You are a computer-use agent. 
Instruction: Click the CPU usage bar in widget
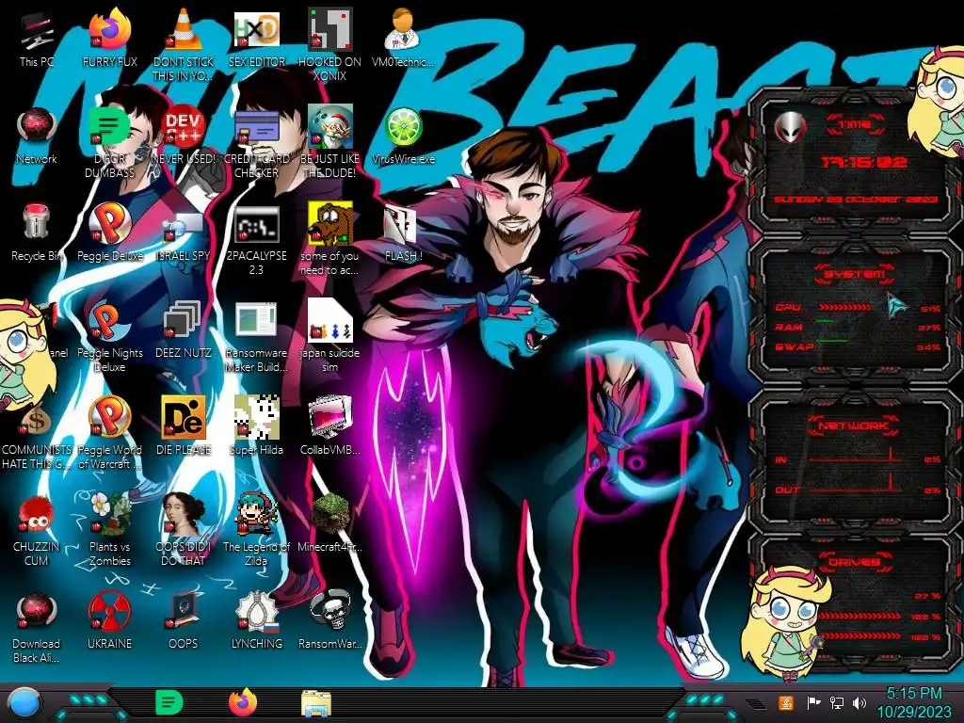(x=843, y=307)
